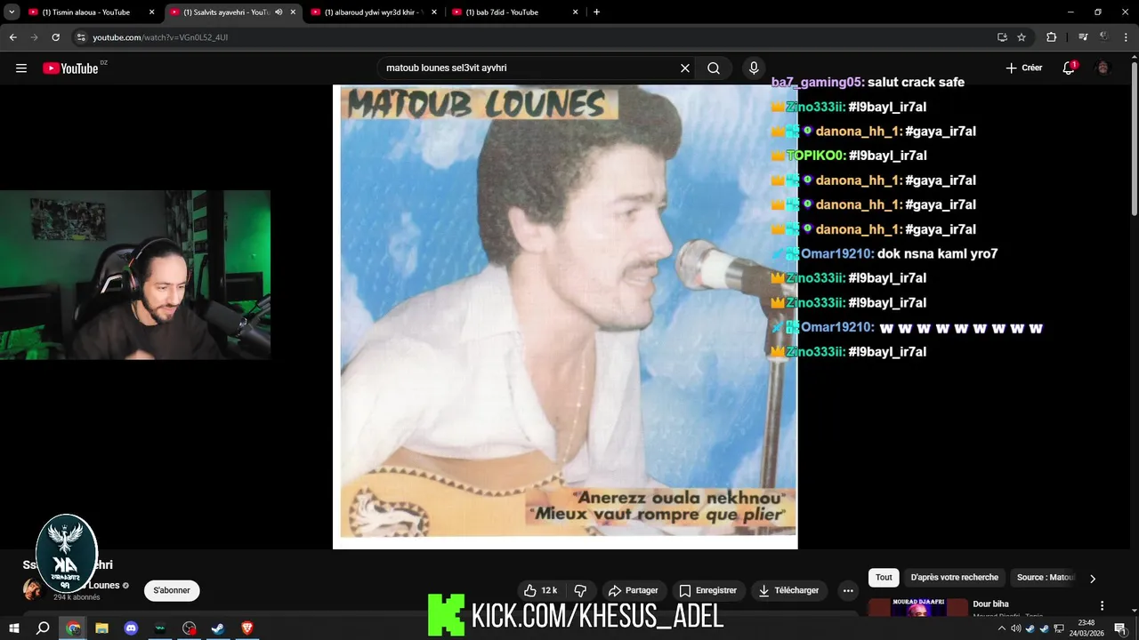The height and width of the screenshot is (640, 1139).
Task: Open Chrome extensions puzzle icon
Action: point(1051,37)
